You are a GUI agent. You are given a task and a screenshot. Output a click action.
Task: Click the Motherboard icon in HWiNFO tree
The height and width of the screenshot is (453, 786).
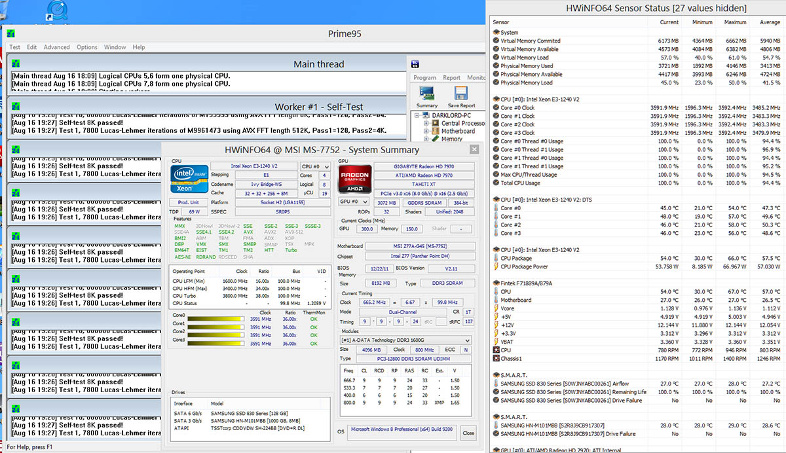click(x=435, y=130)
